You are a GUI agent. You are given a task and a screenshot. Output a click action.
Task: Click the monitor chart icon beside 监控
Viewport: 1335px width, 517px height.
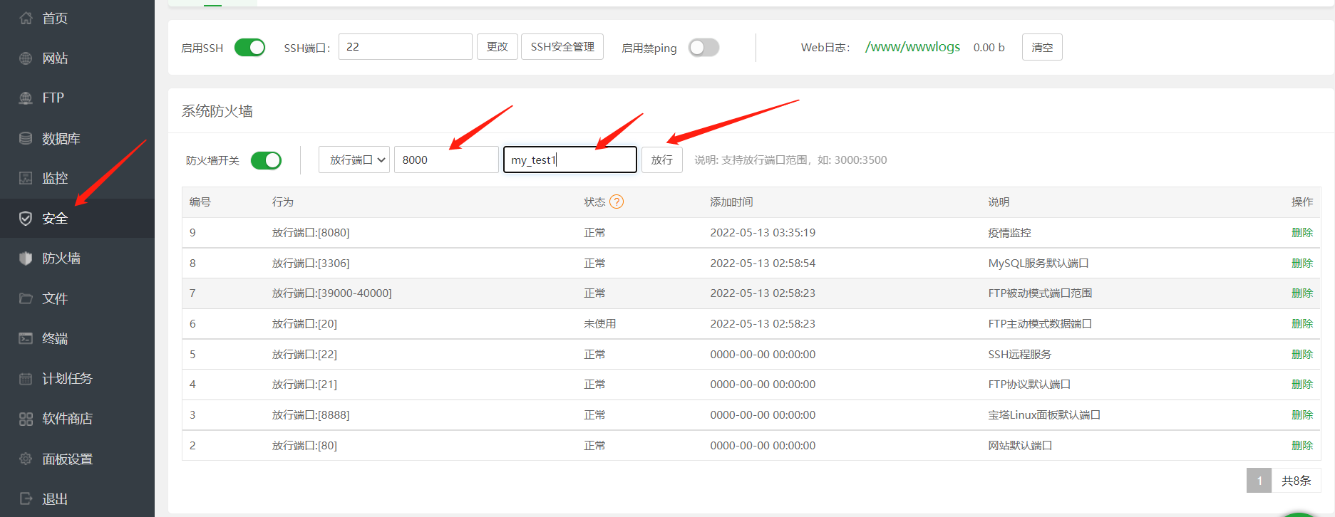click(x=26, y=178)
